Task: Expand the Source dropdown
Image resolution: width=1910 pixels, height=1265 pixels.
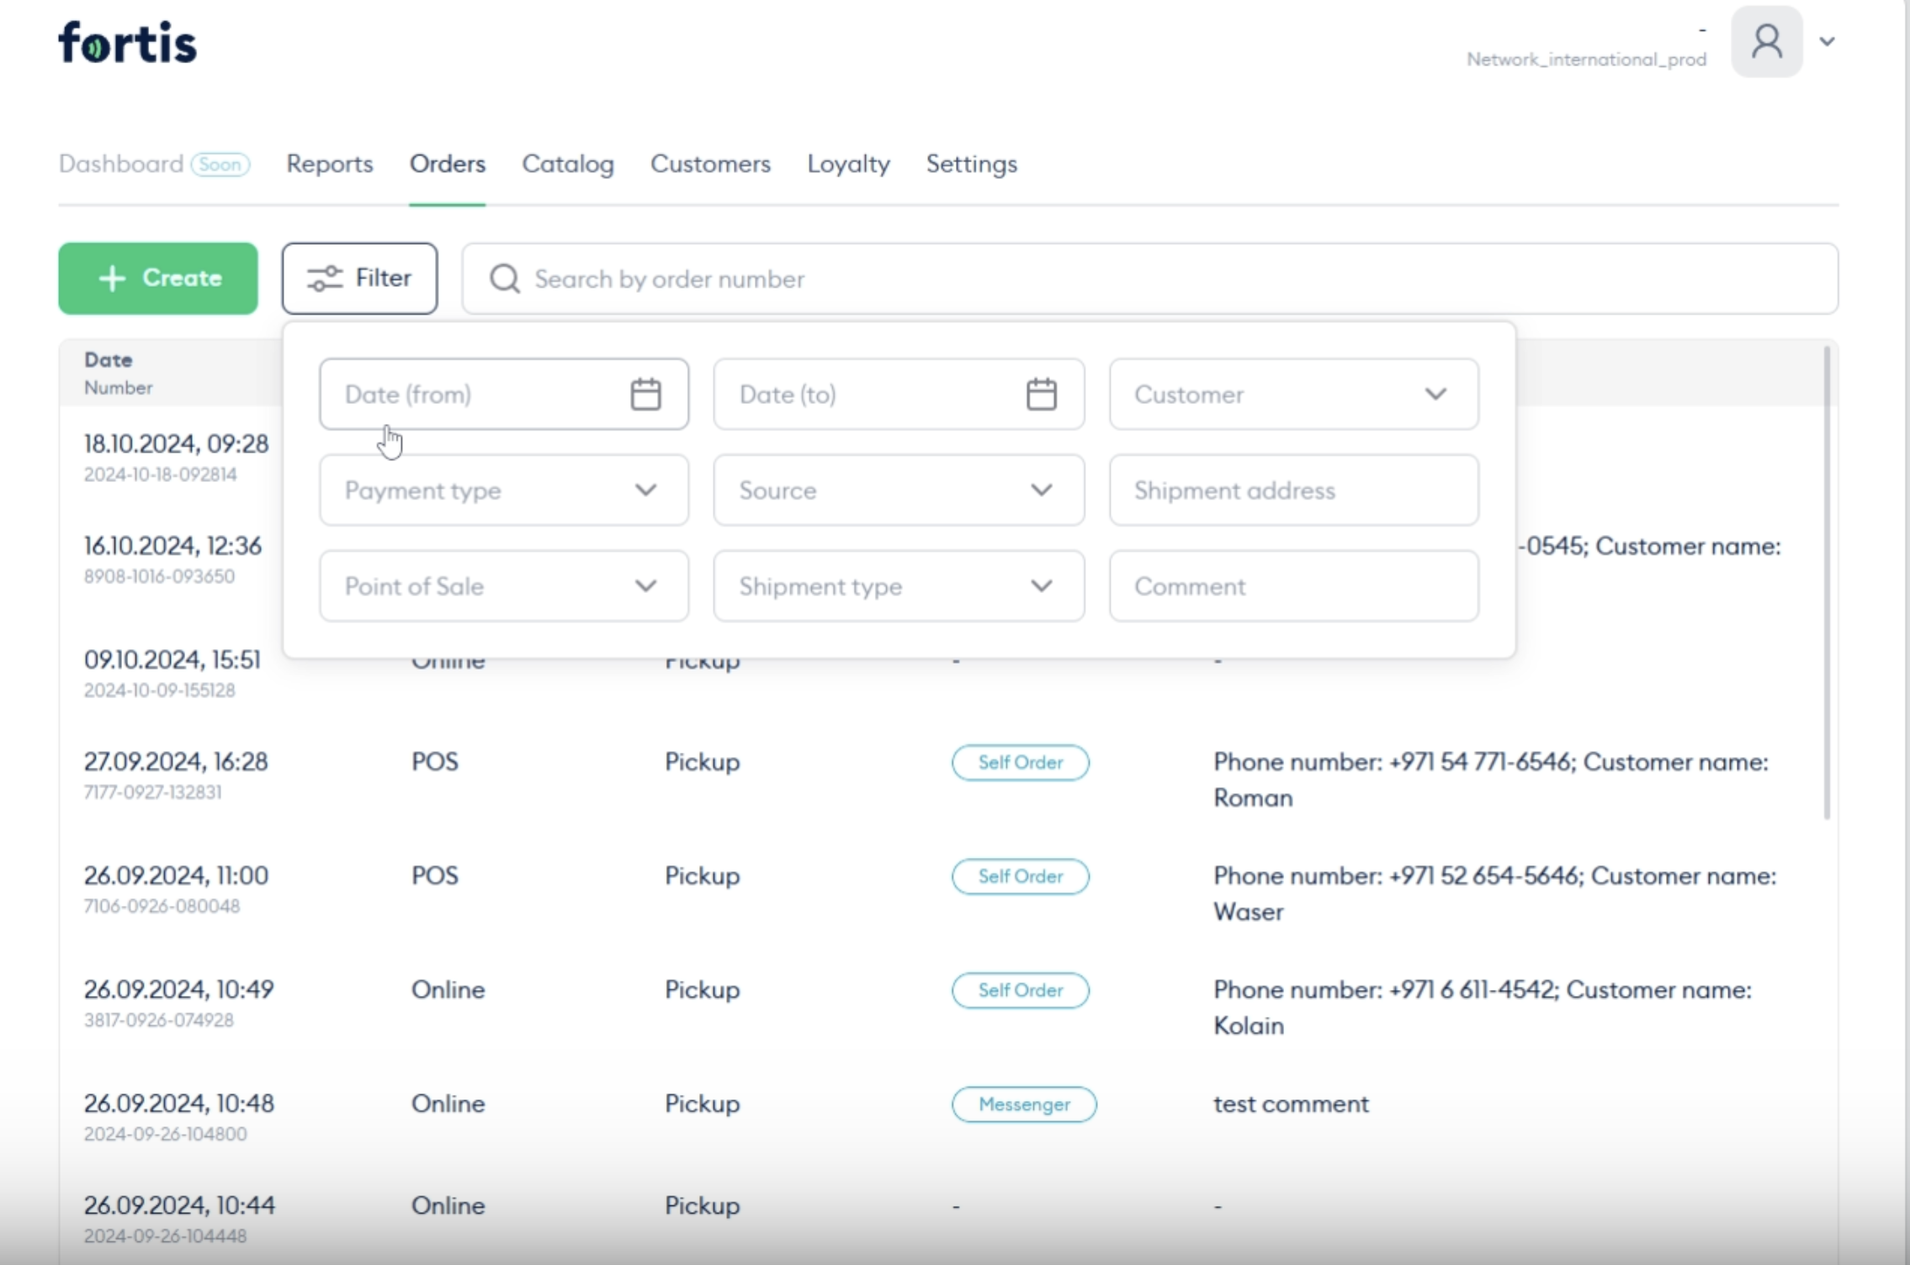Action: point(898,490)
